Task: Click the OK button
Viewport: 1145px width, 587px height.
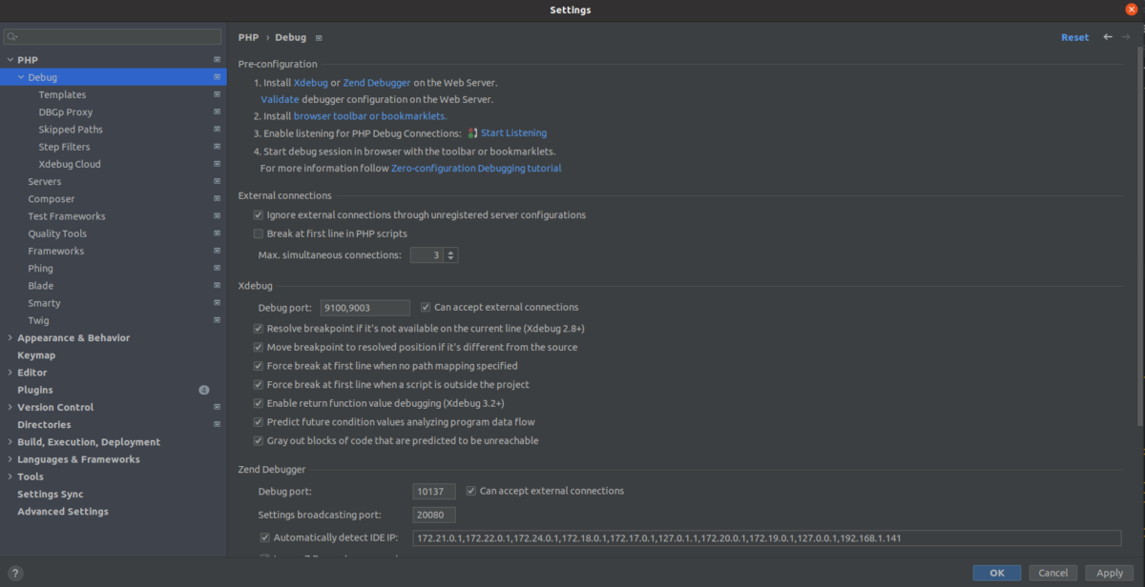Action: pos(997,573)
